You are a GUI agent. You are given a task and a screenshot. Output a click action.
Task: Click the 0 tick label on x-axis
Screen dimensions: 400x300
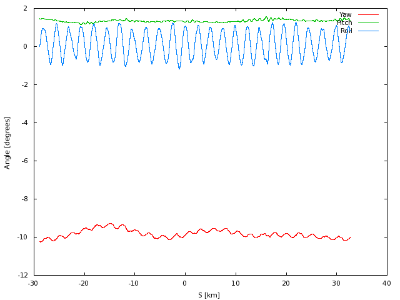184,284
